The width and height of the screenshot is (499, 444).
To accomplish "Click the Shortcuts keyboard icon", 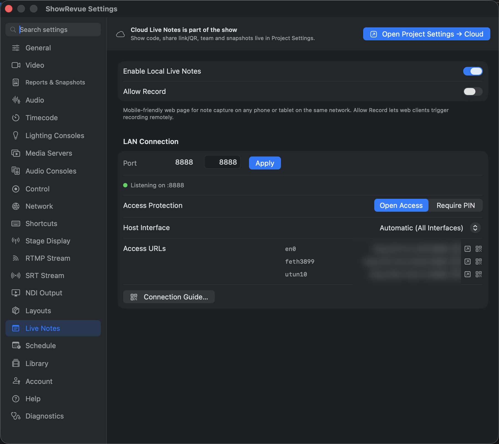I will pos(16,223).
